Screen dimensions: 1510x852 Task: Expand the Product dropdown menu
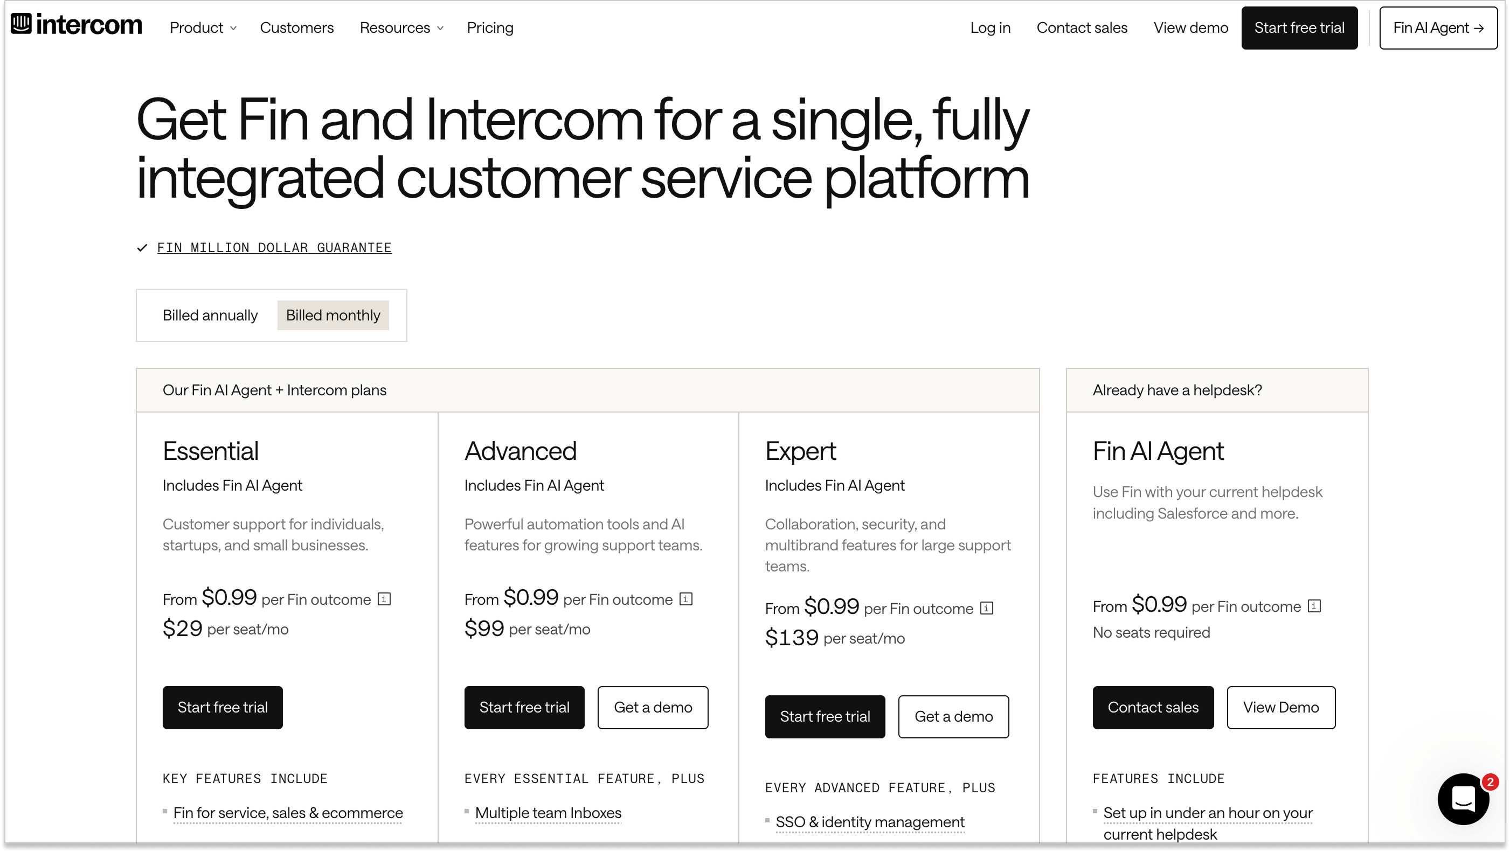coord(203,27)
